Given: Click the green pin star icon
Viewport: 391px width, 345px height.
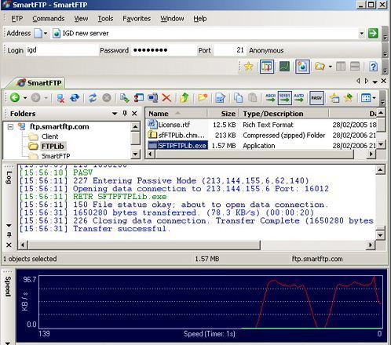Looking at the screenshot, I should coord(349,98).
